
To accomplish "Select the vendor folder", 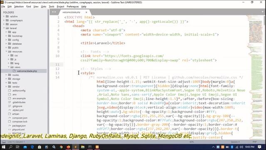I will click(16, 87).
